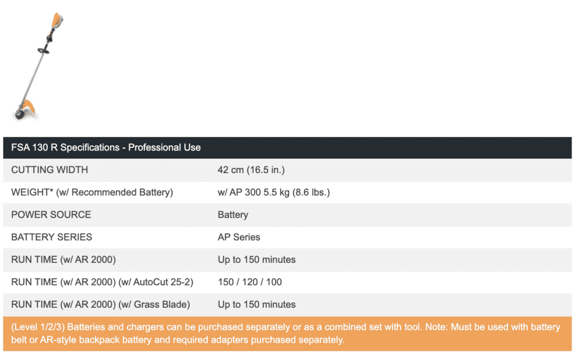This screenshot has height=355, width=575.
Task: Select the BATTERY SERIES row label
Action: tap(52, 237)
